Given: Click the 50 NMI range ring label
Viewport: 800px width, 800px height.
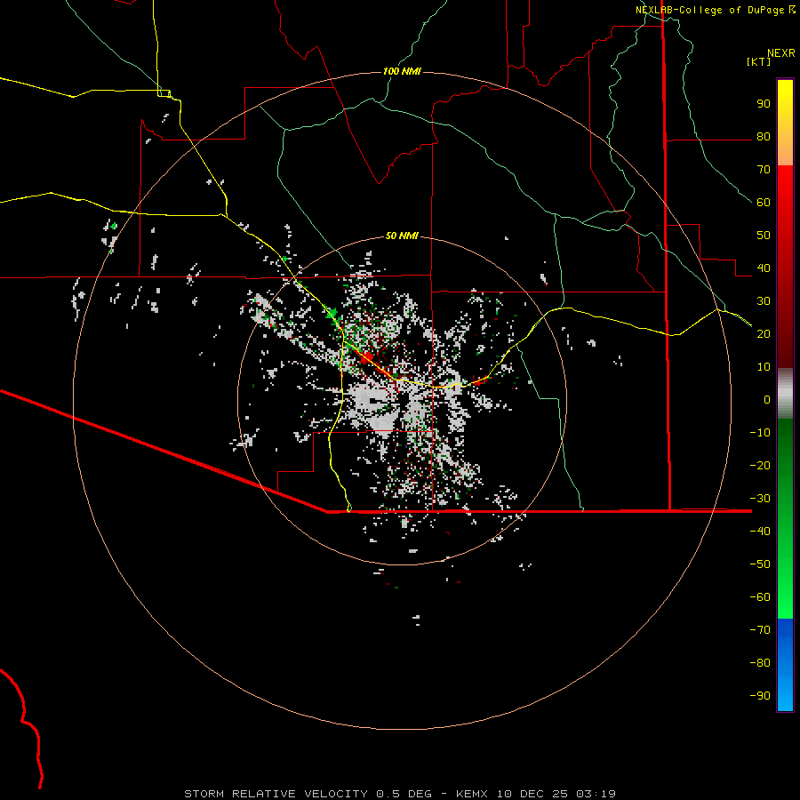Looking at the screenshot, I should pos(402,236).
